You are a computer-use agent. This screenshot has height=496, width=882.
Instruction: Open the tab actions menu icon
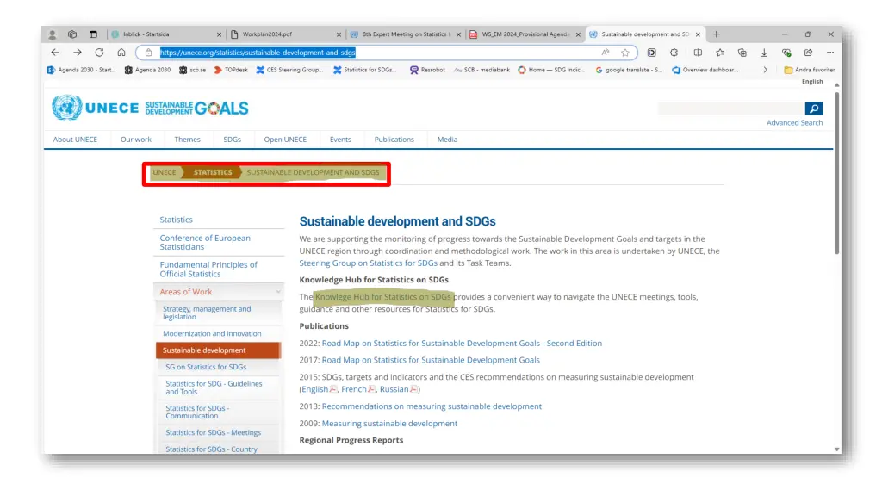pyautogui.click(x=93, y=34)
